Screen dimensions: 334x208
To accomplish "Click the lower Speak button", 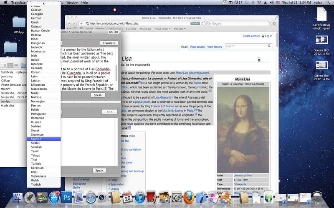I will (99, 171).
